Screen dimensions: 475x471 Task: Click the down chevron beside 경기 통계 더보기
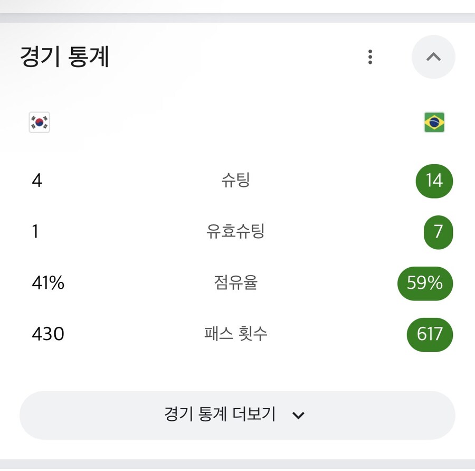click(x=298, y=416)
